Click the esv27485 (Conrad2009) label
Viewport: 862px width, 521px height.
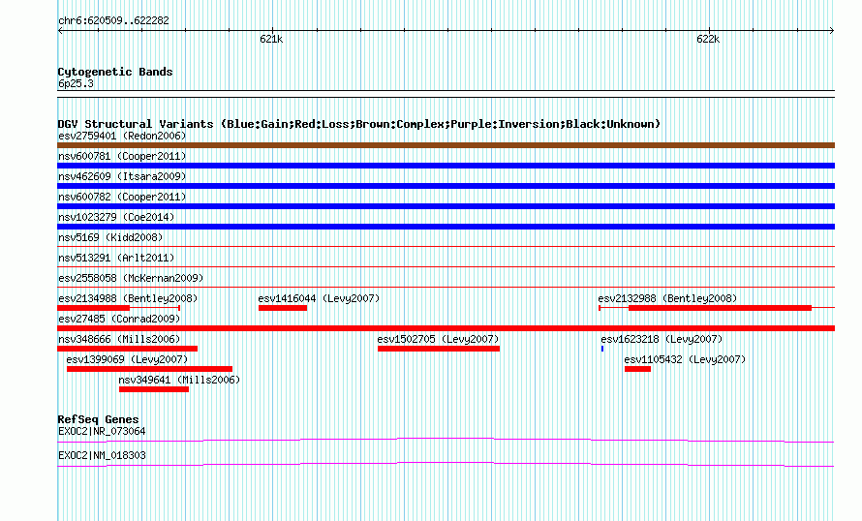(119, 319)
